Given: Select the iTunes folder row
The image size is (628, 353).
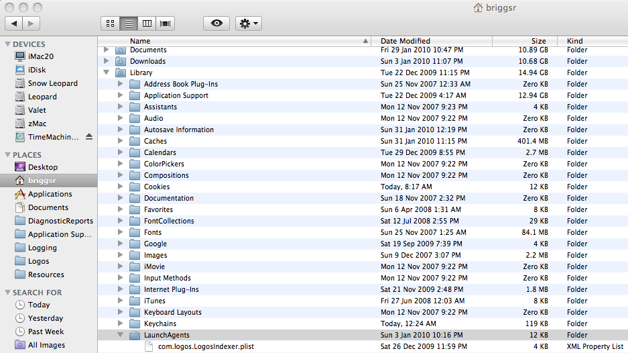Looking at the screenshot, I should [x=363, y=301].
